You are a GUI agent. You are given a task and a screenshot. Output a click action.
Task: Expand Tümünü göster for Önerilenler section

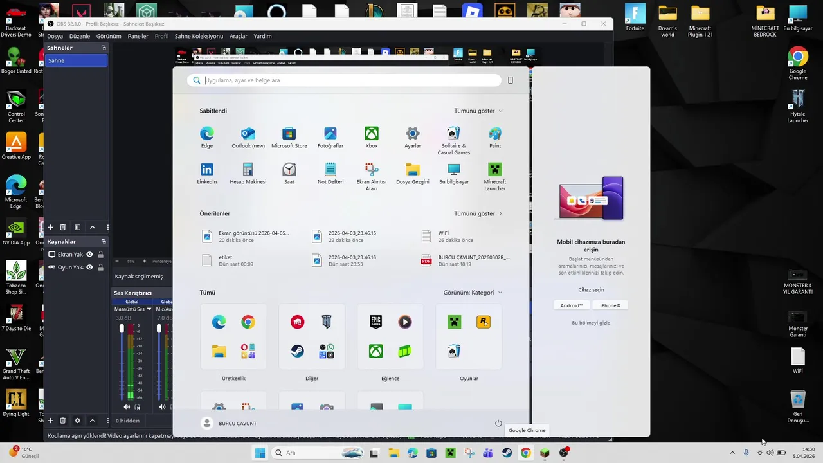point(478,213)
